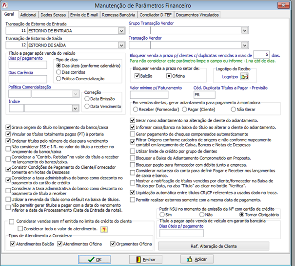Click the Valor mínimo p/ Faturamento field
The height and width of the screenshot is (266, 295).
(149, 95)
